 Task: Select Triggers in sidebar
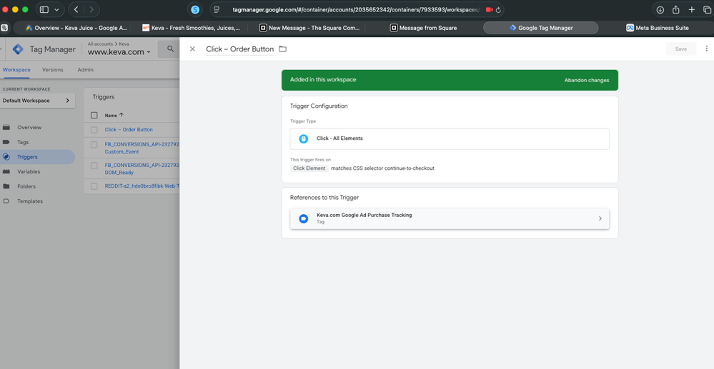coord(27,157)
